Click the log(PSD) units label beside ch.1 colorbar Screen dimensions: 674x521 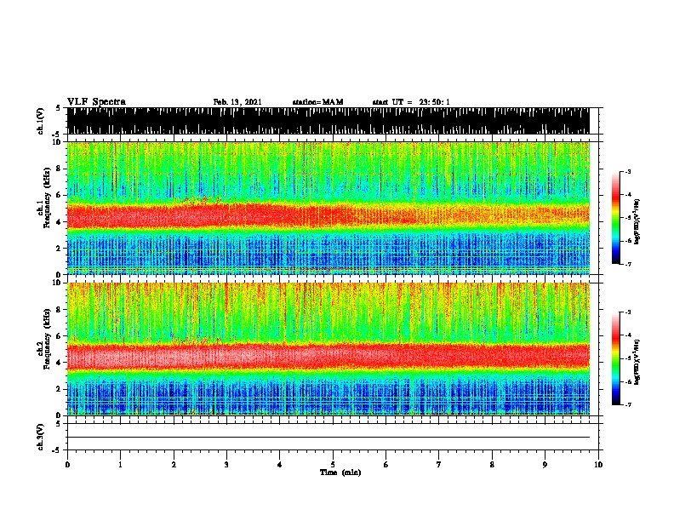coord(637,221)
